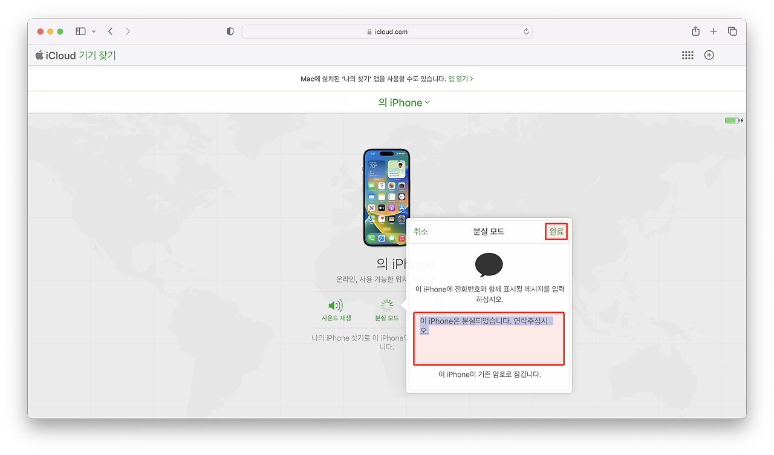Click the circled plus icon in iCloud header
This screenshot has height=455, width=774.
[x=709, y=55]
